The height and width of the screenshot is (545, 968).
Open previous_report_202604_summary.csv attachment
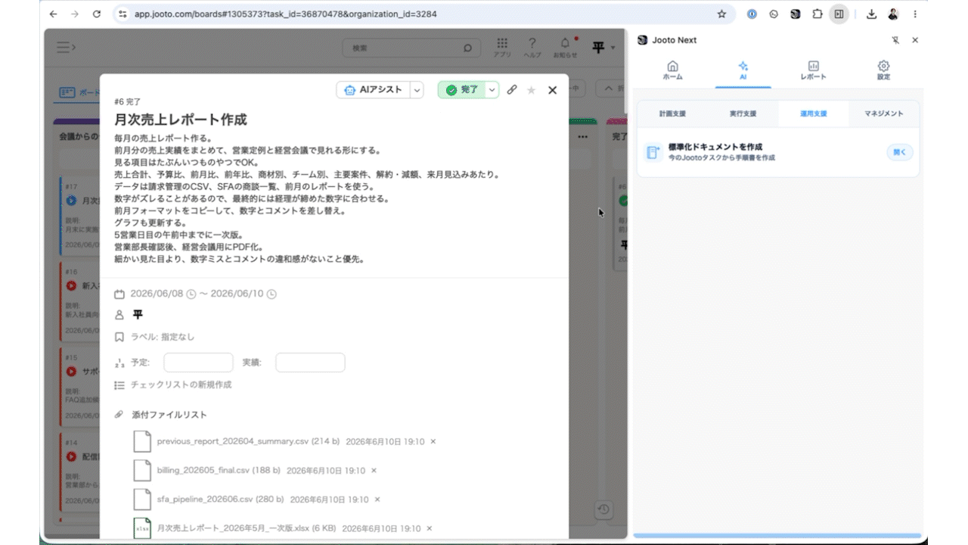click(248, 441)
